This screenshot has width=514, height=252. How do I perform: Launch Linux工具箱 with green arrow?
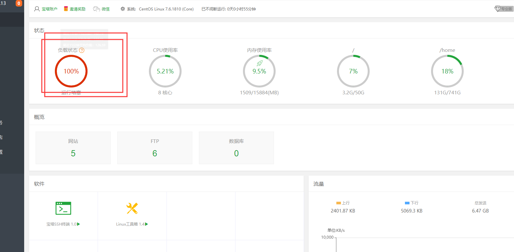coord(147,224)
